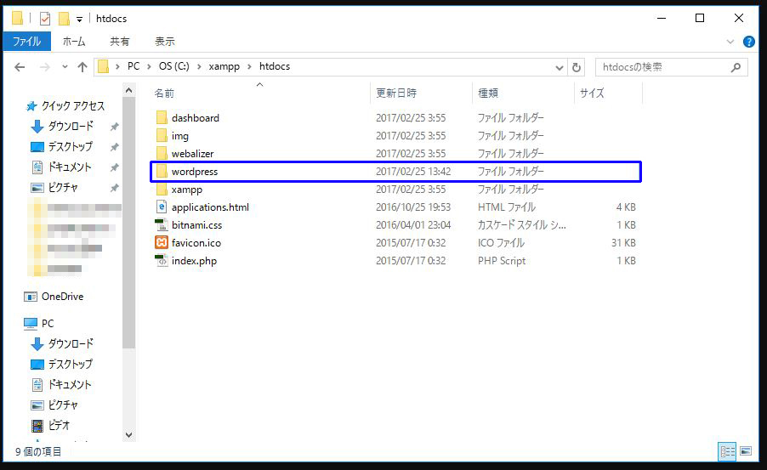Viewport: 767px width, 470px height.
Task: Click the forward navigation arrow
Action: (44, 67)
